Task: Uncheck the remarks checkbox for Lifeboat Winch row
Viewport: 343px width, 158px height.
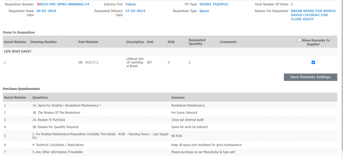Action: (313, 62)
